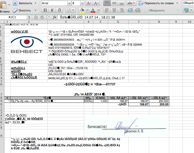Image resolution: width=194 pixels, height=153 pixels.
Task: Open the font name dropdown list
Action: click(70, 3)
